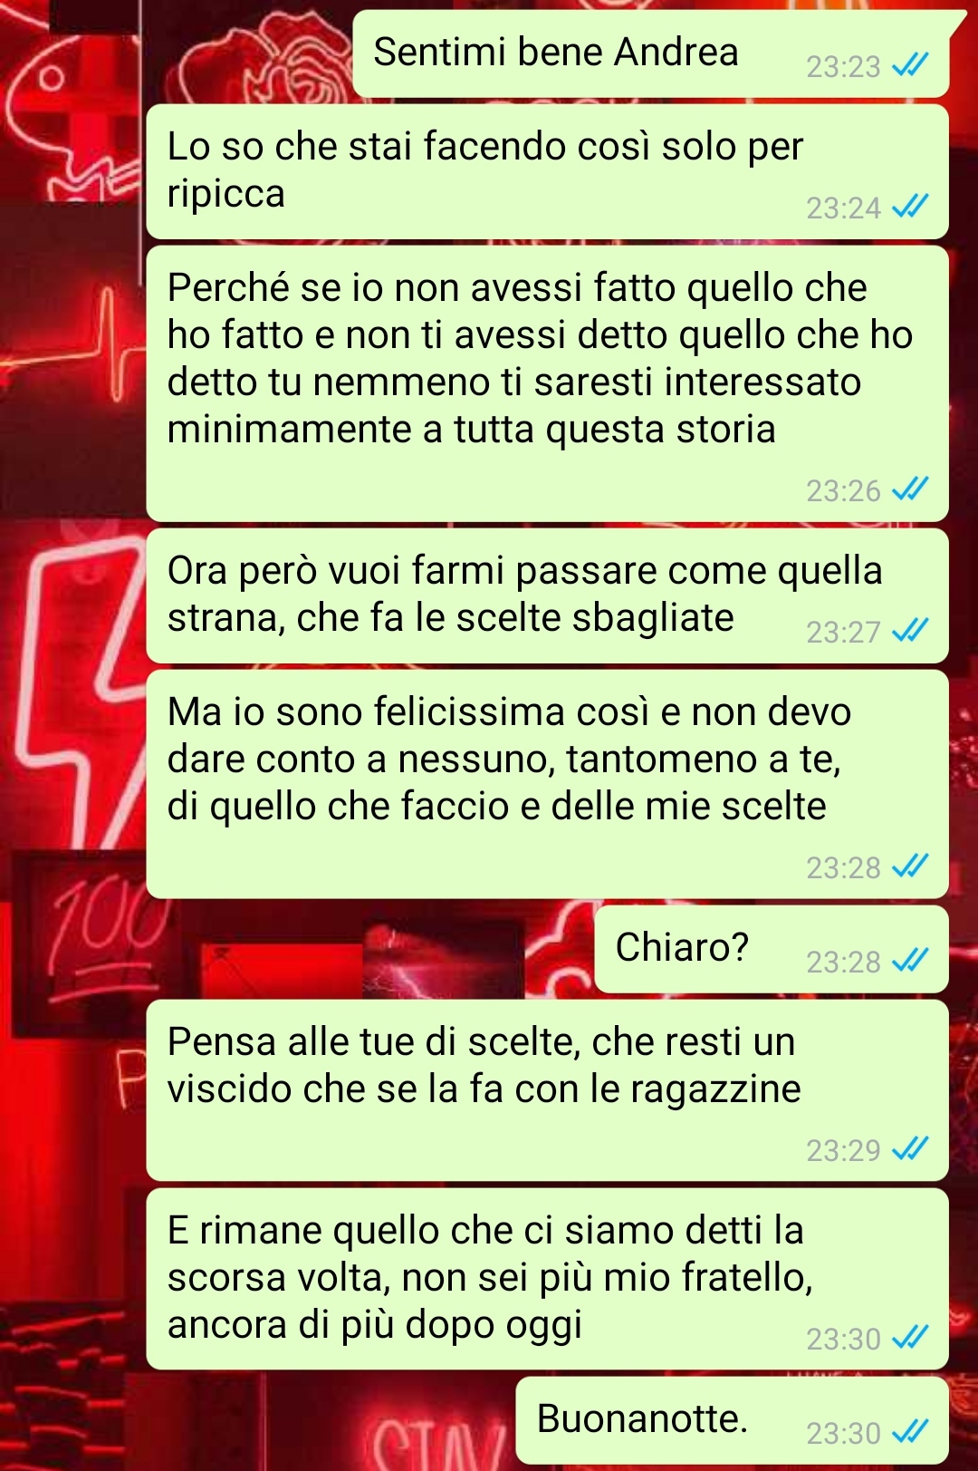Tap the read receipt ticks at 23:27
The width and height of the screenshot is (978, 1471).
(910, 631)
